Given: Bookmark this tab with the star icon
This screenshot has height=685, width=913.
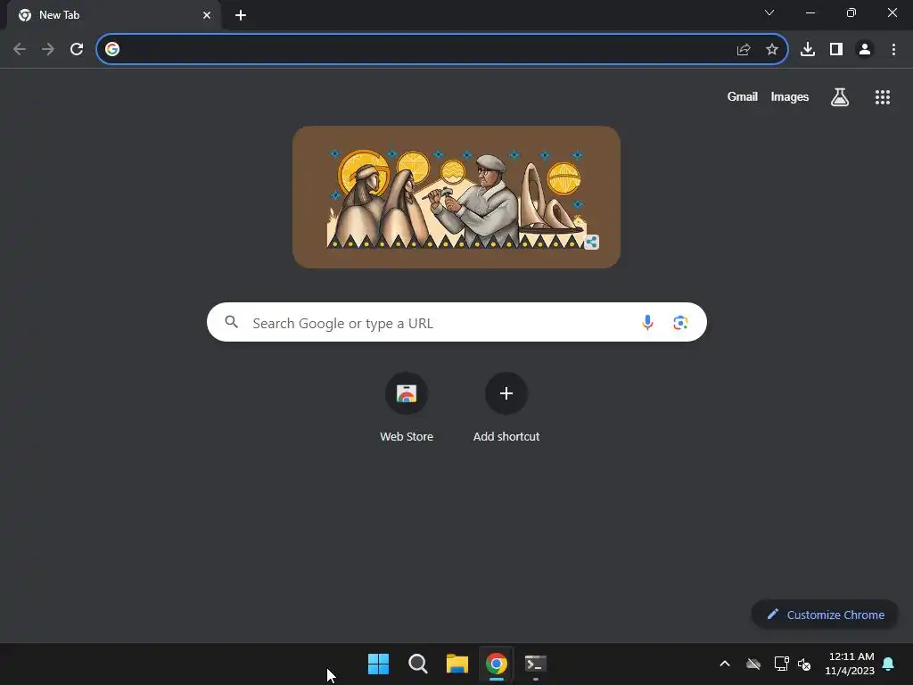Looking at the screenshot, I should tap(772, 50).
